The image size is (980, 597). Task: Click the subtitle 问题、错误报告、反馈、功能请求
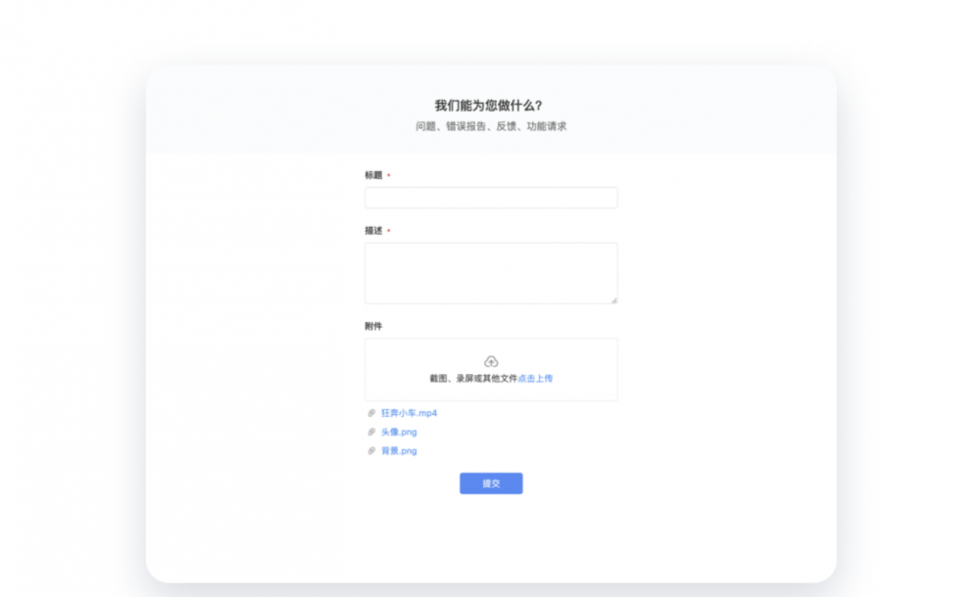point(491,126)
